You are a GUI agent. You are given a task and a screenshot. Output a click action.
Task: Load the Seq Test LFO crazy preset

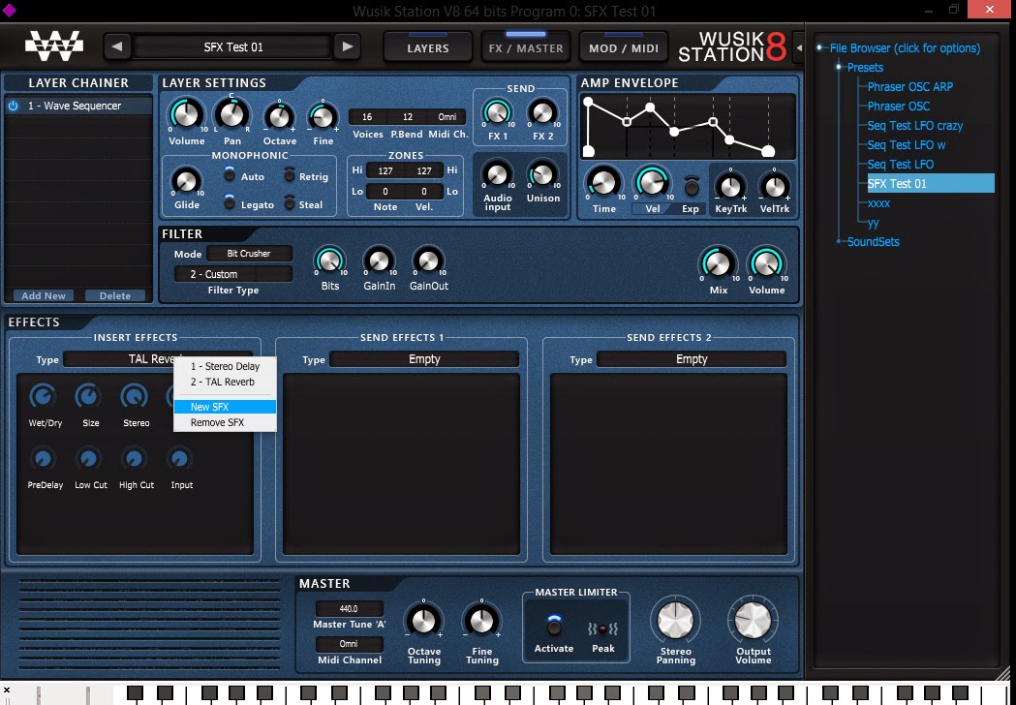click(915, 126)
